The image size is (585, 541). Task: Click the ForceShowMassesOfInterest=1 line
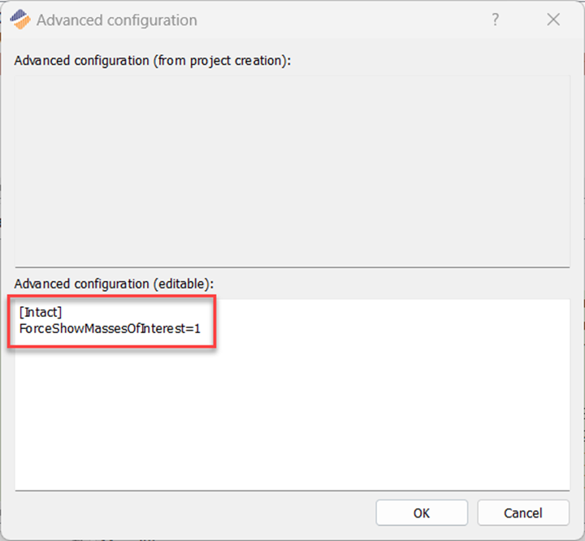(110, 329)
